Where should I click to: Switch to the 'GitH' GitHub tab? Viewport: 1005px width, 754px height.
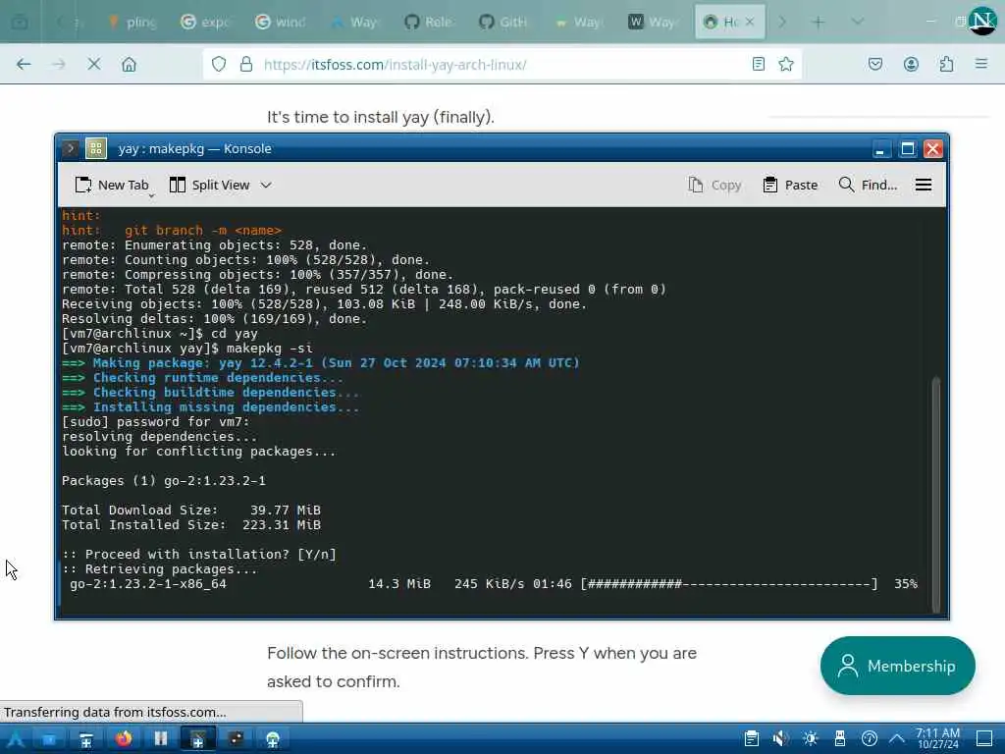pos(503,23)
